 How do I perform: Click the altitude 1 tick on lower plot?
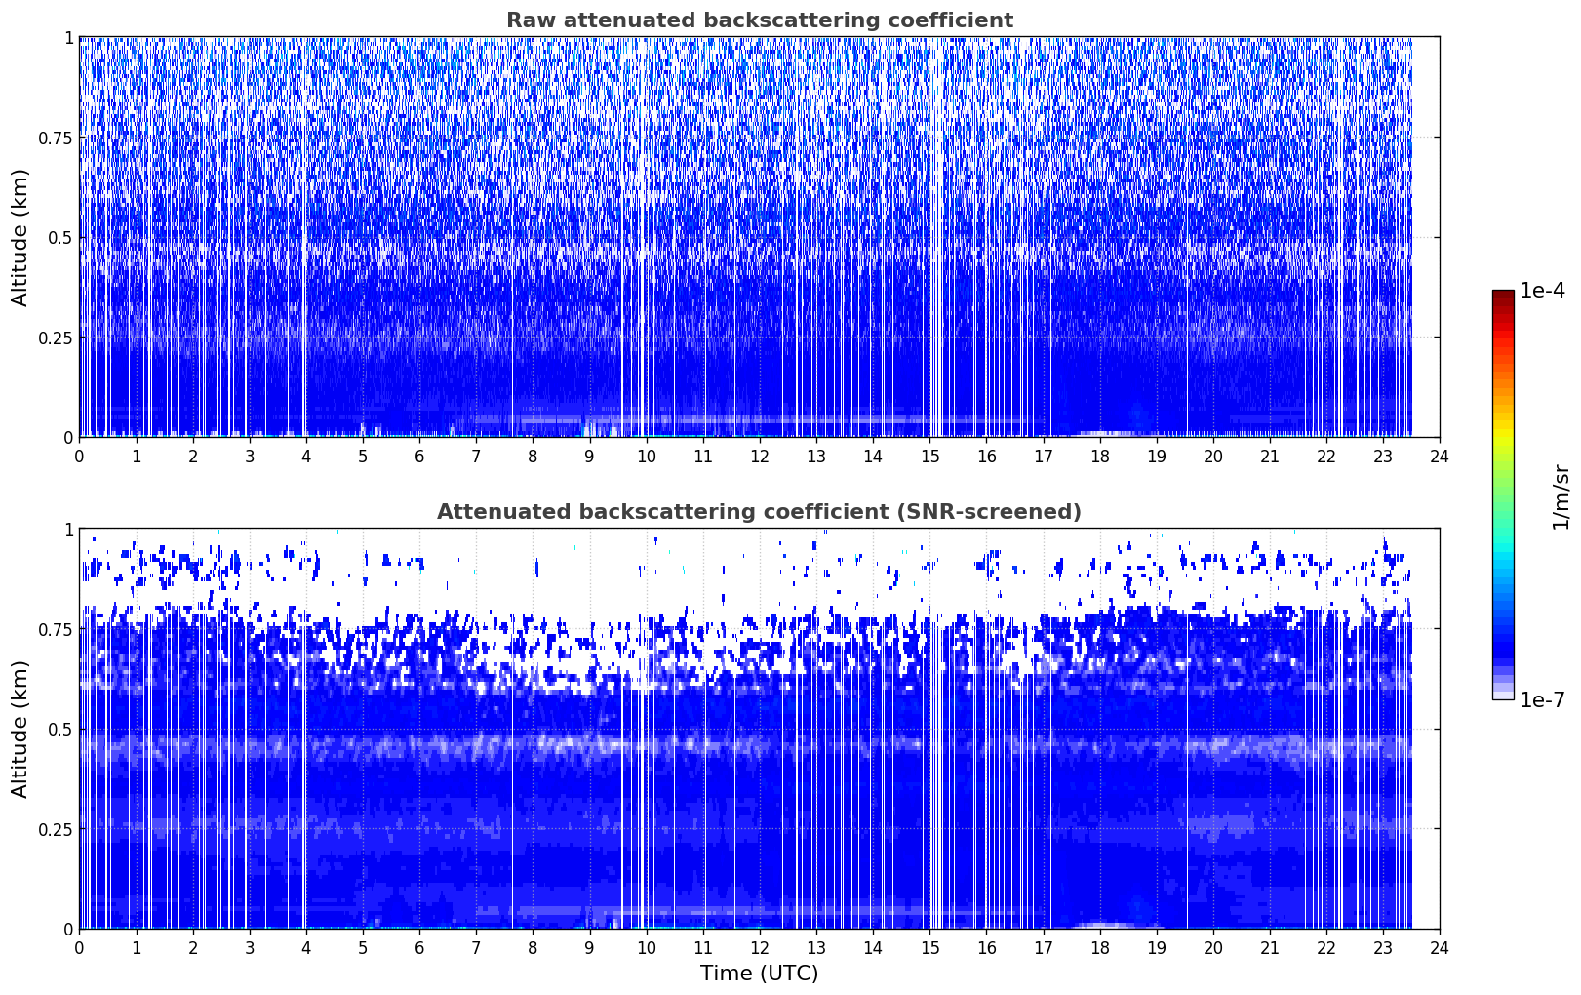(68, 530)
